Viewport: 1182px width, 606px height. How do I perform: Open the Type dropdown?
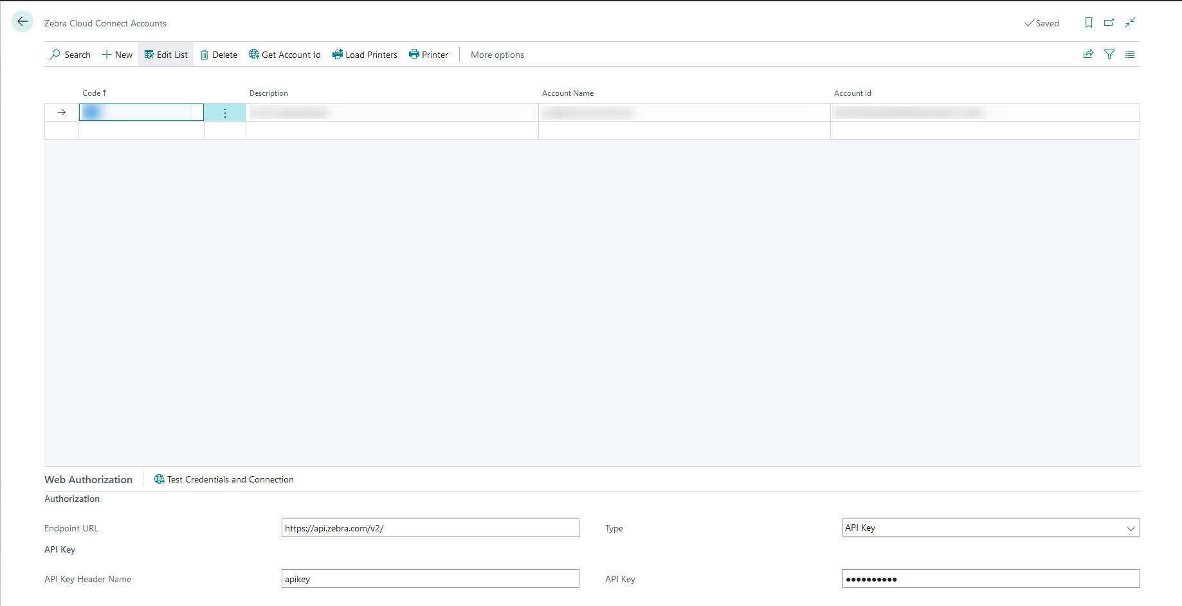991,528
